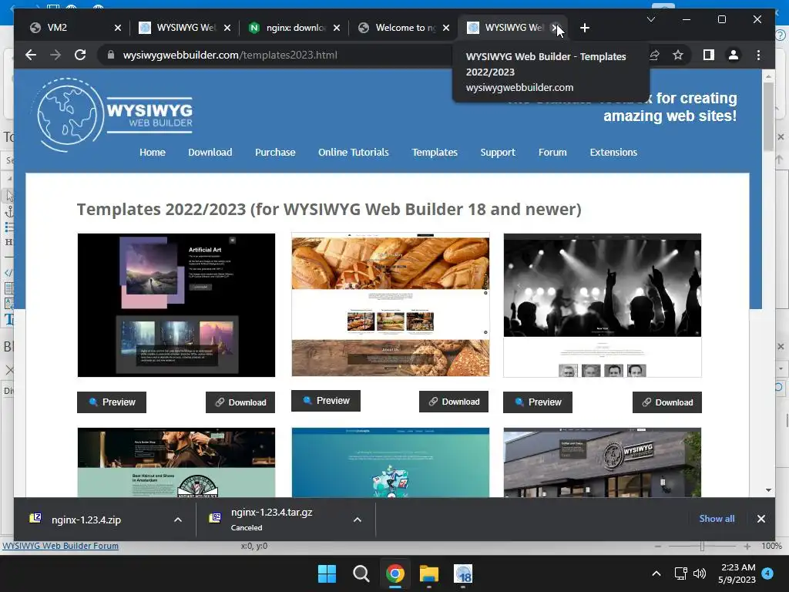Close the nginx download tab
Screen dimensions: 789x592
337,28
